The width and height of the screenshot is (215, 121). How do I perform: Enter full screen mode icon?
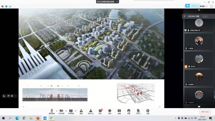(211, 6)
